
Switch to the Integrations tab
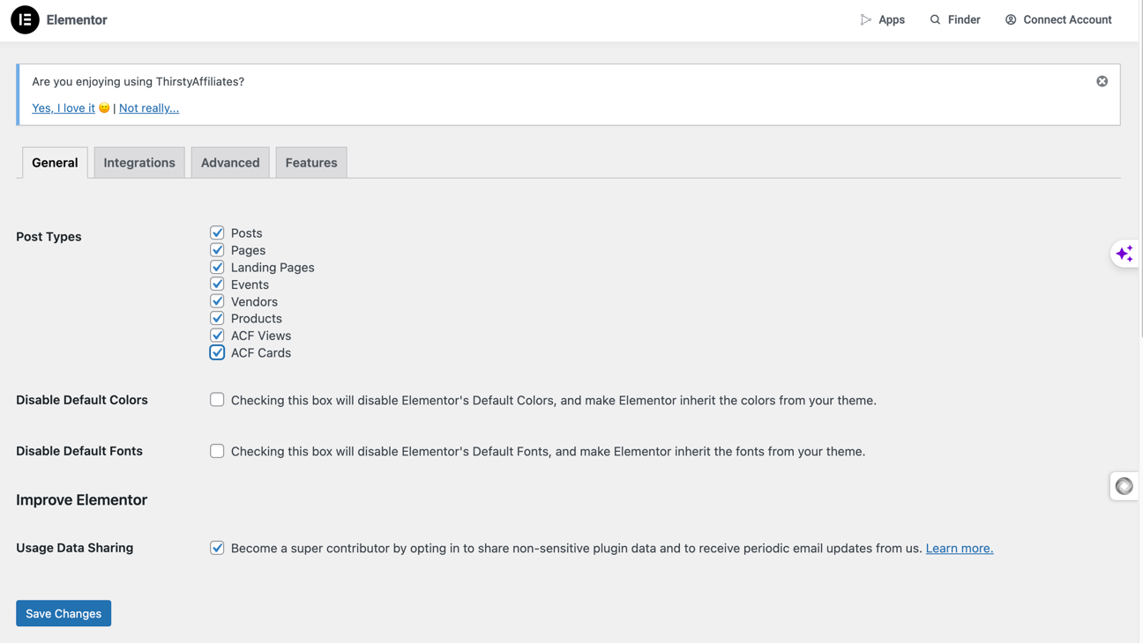coord(139,162)
